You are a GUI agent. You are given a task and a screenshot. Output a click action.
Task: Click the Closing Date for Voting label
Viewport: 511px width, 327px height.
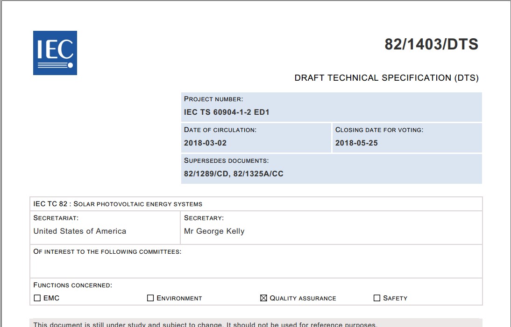tap(379, 130)
